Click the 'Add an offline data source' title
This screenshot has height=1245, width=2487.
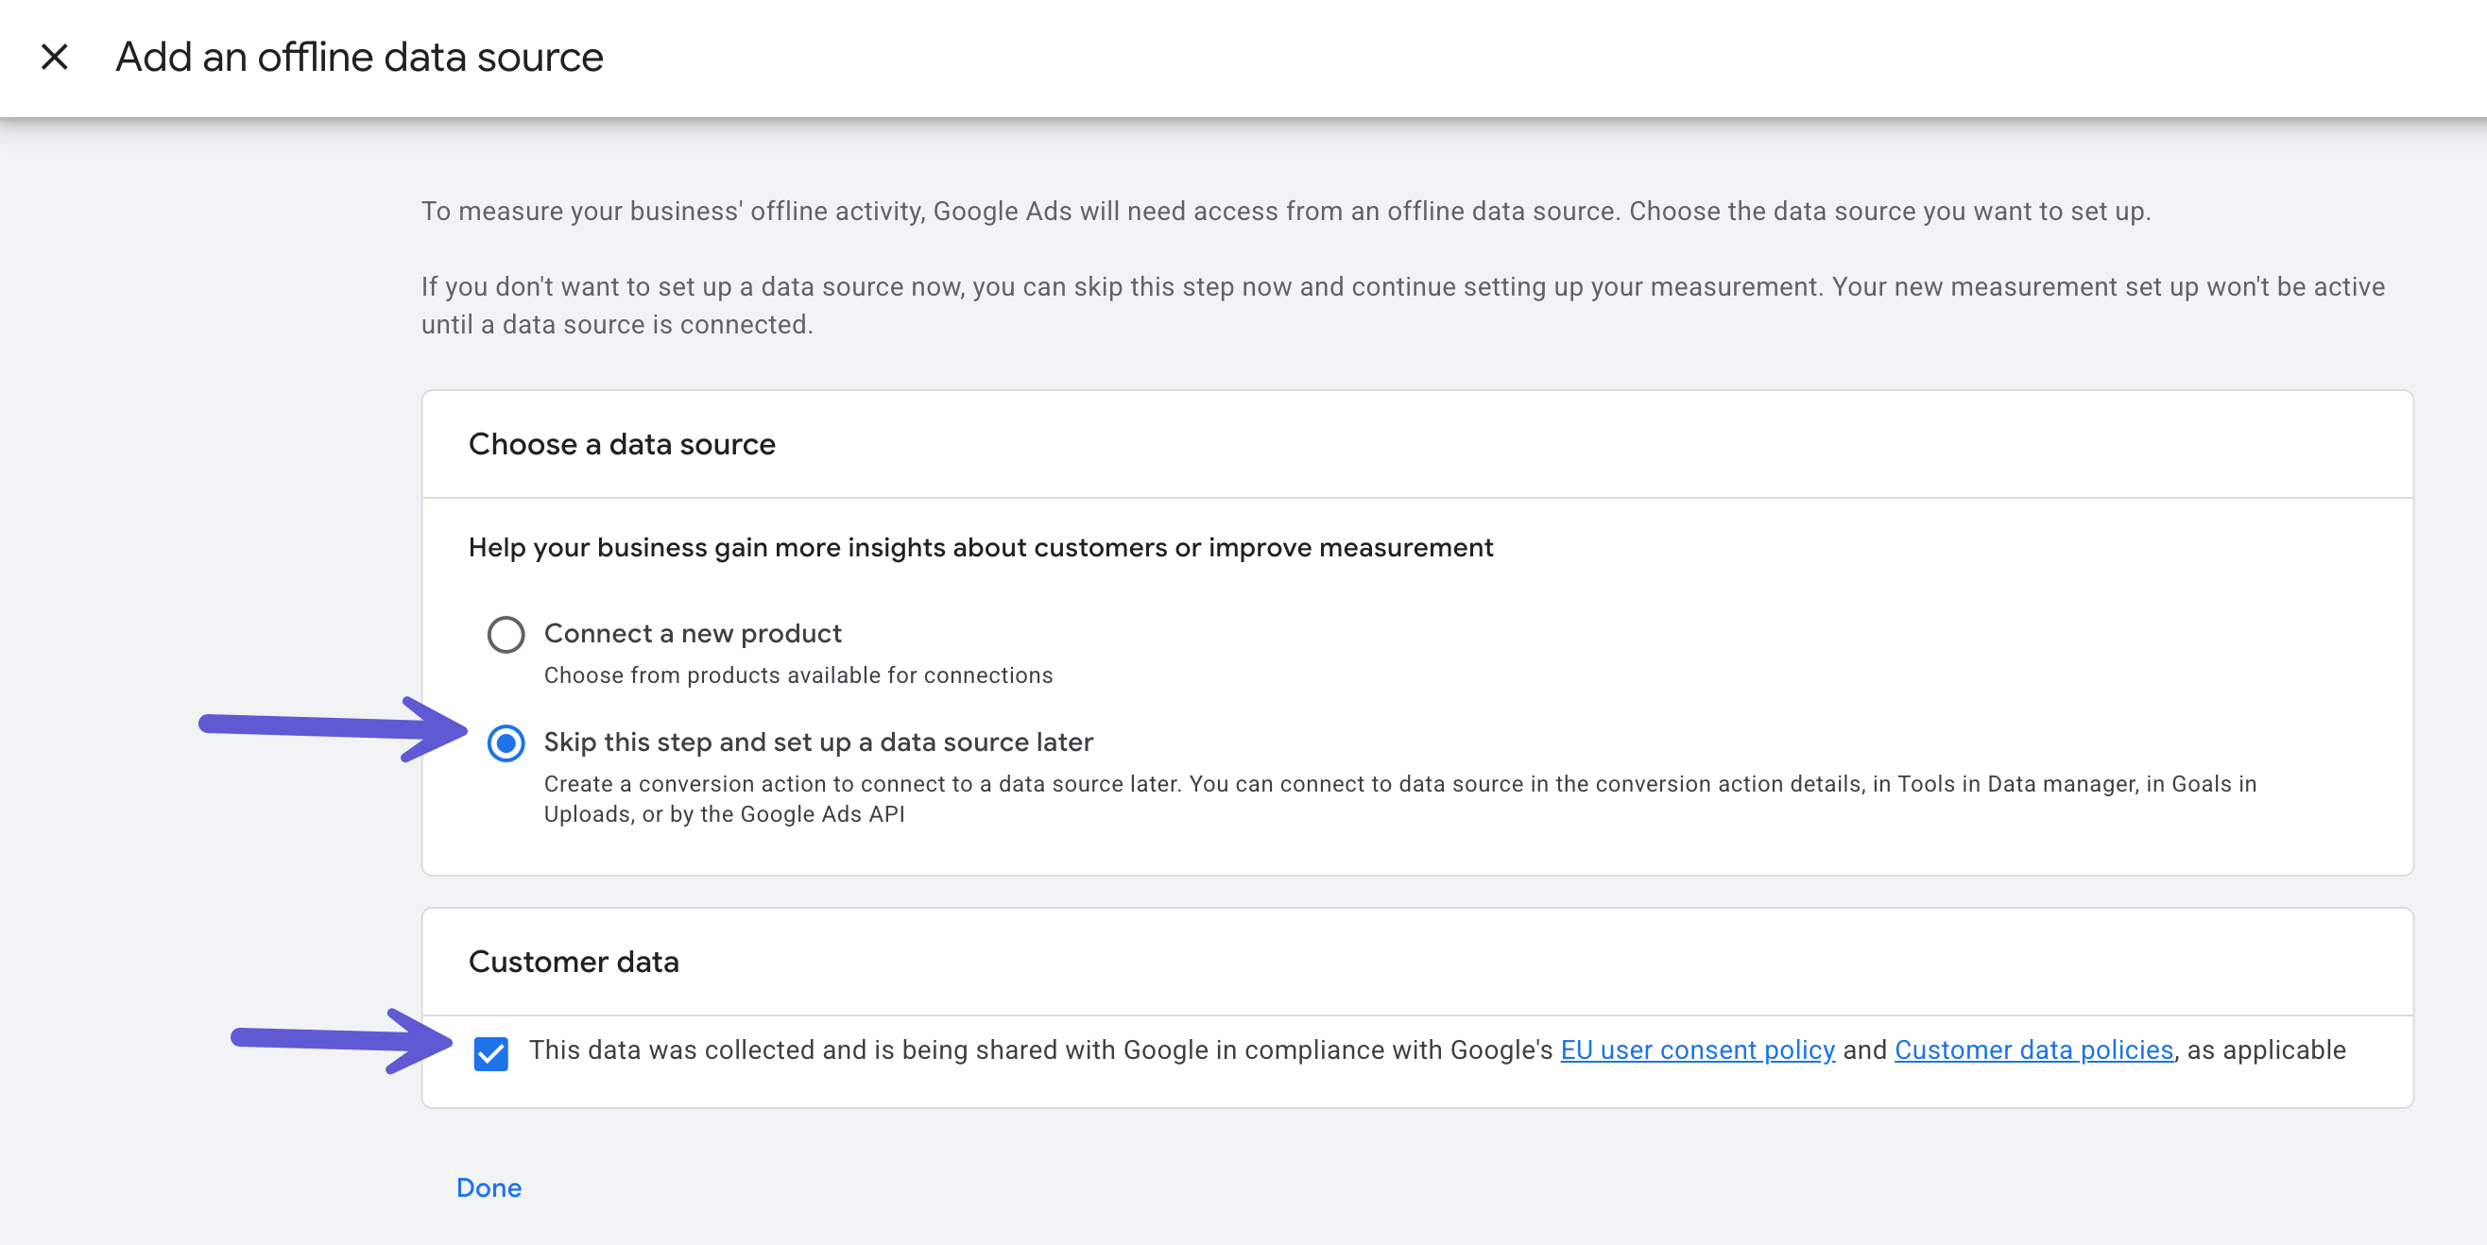coord(359,57)
